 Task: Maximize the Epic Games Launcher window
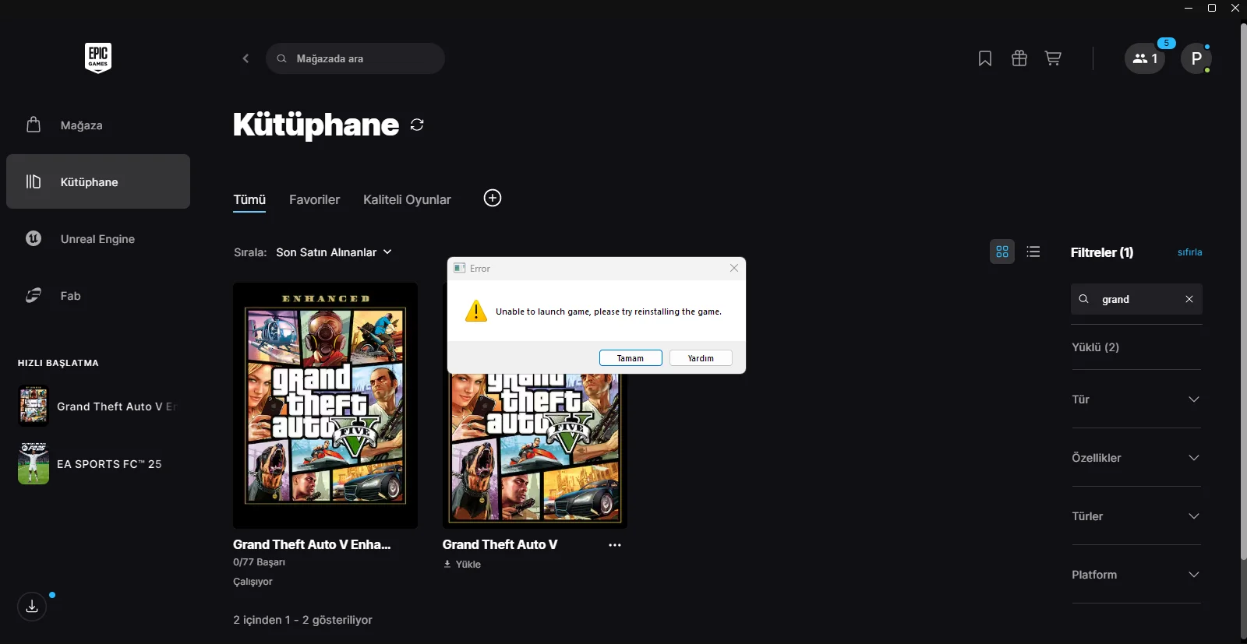pos(1212,8)
